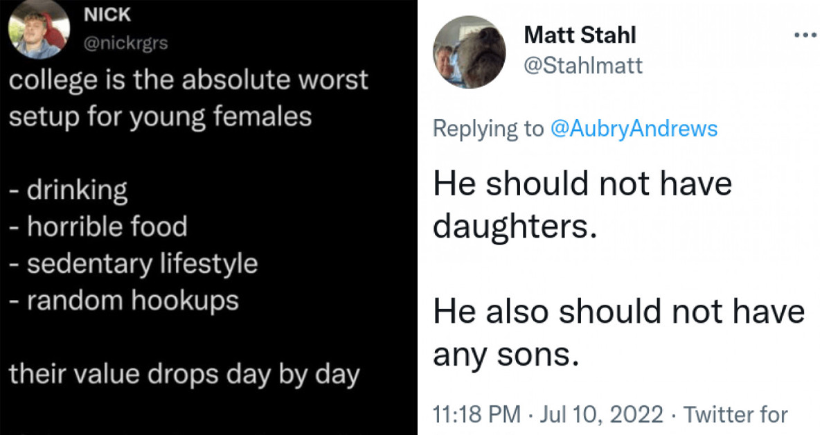Open the more options menu on Matt Stahl's tweet
The width and height of the screenshot is (831, 435).
click(805, 35)
